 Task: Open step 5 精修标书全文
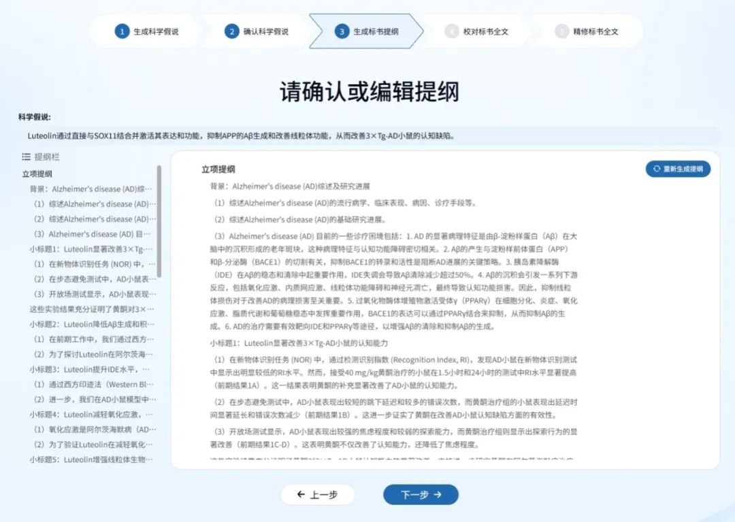587,31
